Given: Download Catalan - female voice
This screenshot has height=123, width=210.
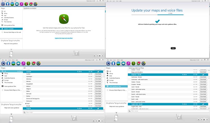Looking at the screenshot, I should coord(203,82).
